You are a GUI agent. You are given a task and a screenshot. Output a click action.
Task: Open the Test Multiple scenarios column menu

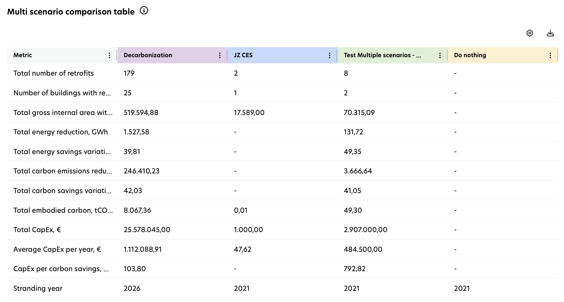click(440, 55)
